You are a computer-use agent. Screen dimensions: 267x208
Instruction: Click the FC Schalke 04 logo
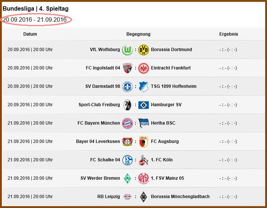127,160
